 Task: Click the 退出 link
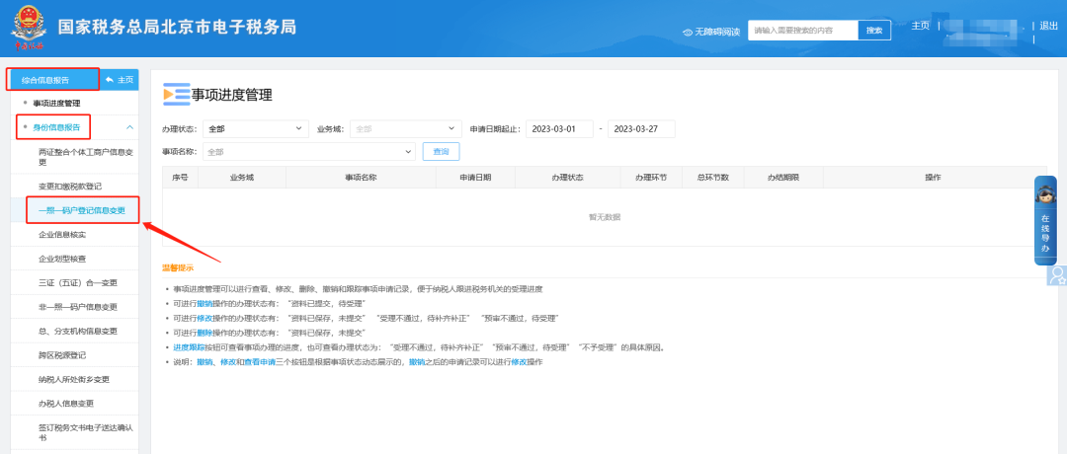point(1048,26)
